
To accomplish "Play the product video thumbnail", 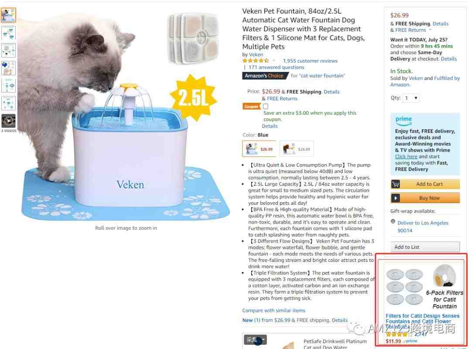I will (8, 121).
